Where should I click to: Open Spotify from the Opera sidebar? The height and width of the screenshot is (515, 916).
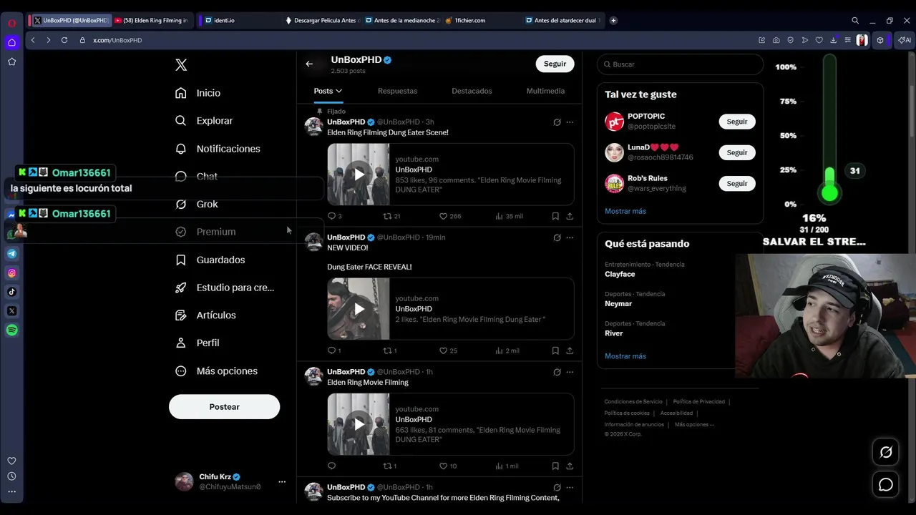(12, 330)
